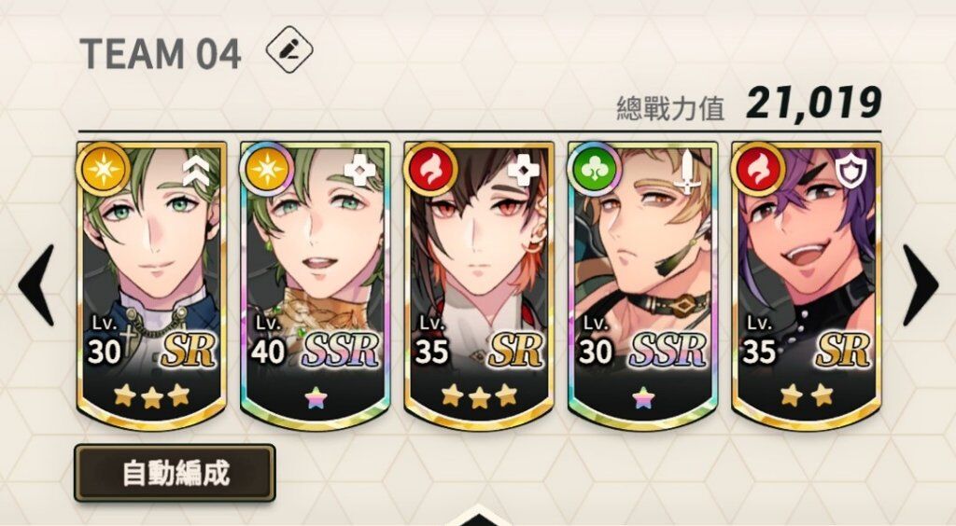956x526 pixels.
Task: Click green clover element icon on blond card
Action: coord(595,169)
